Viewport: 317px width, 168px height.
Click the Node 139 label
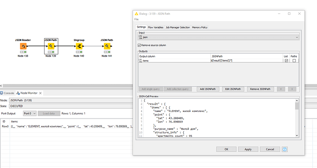[51, 56]
